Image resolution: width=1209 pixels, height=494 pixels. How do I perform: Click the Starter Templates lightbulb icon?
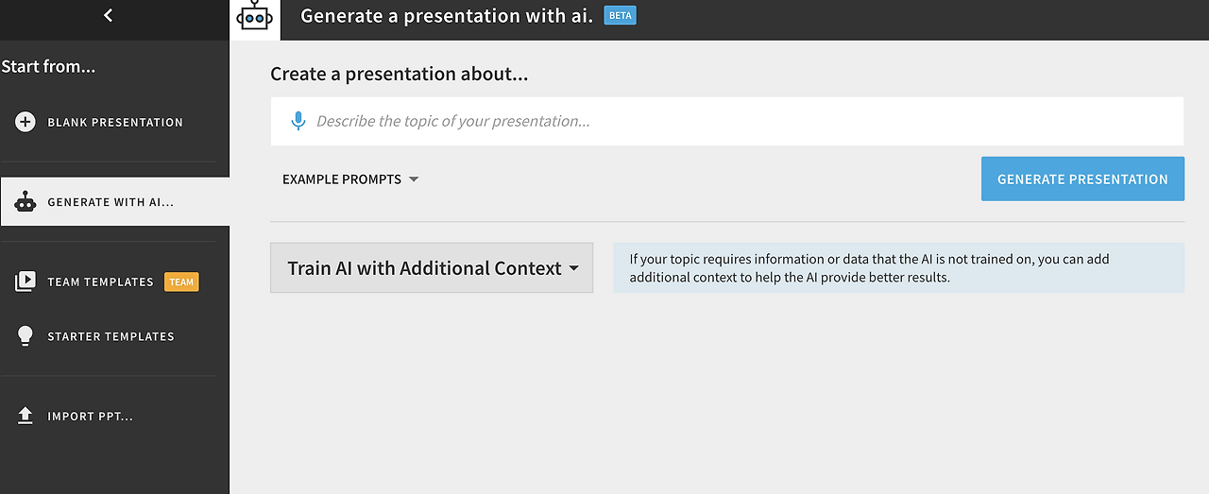tap(26, 336)
